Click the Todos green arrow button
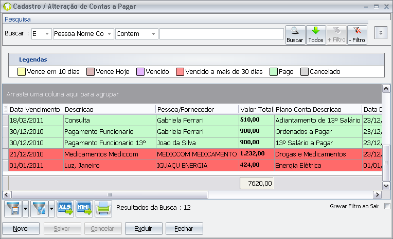393x239 pixels. [x=316, y=35]
